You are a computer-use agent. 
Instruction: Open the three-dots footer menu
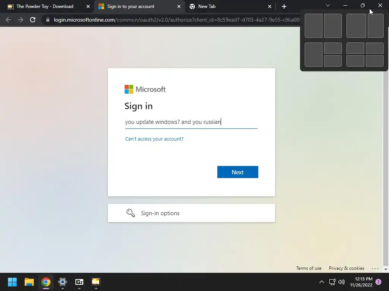tap(375, 269)
